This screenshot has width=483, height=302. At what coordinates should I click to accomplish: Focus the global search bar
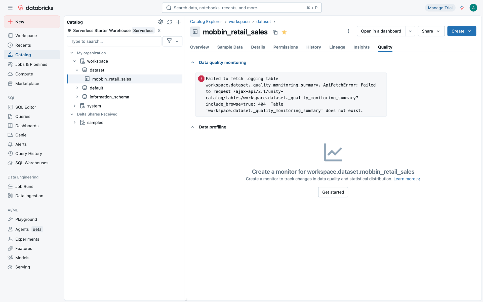tap(242, 8)
